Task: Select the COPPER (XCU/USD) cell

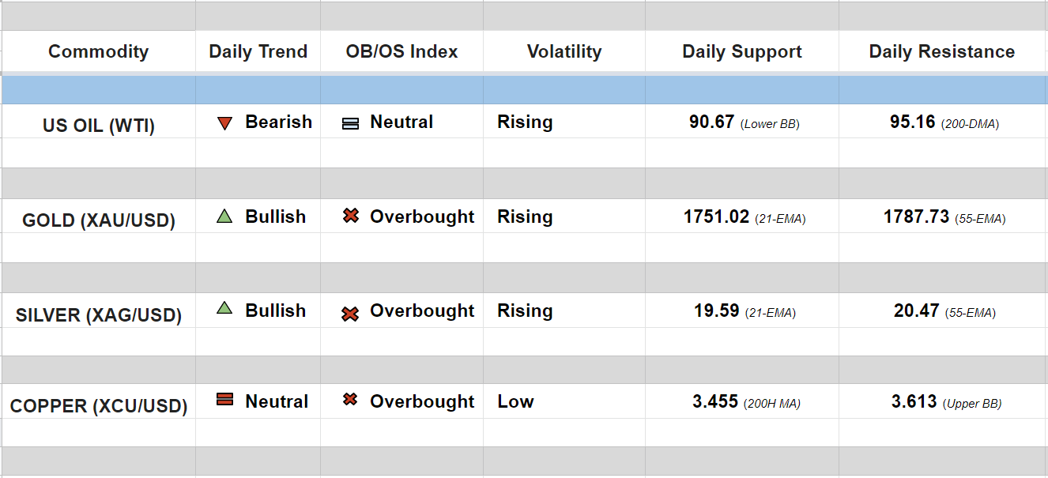Action: pos(98,406)
